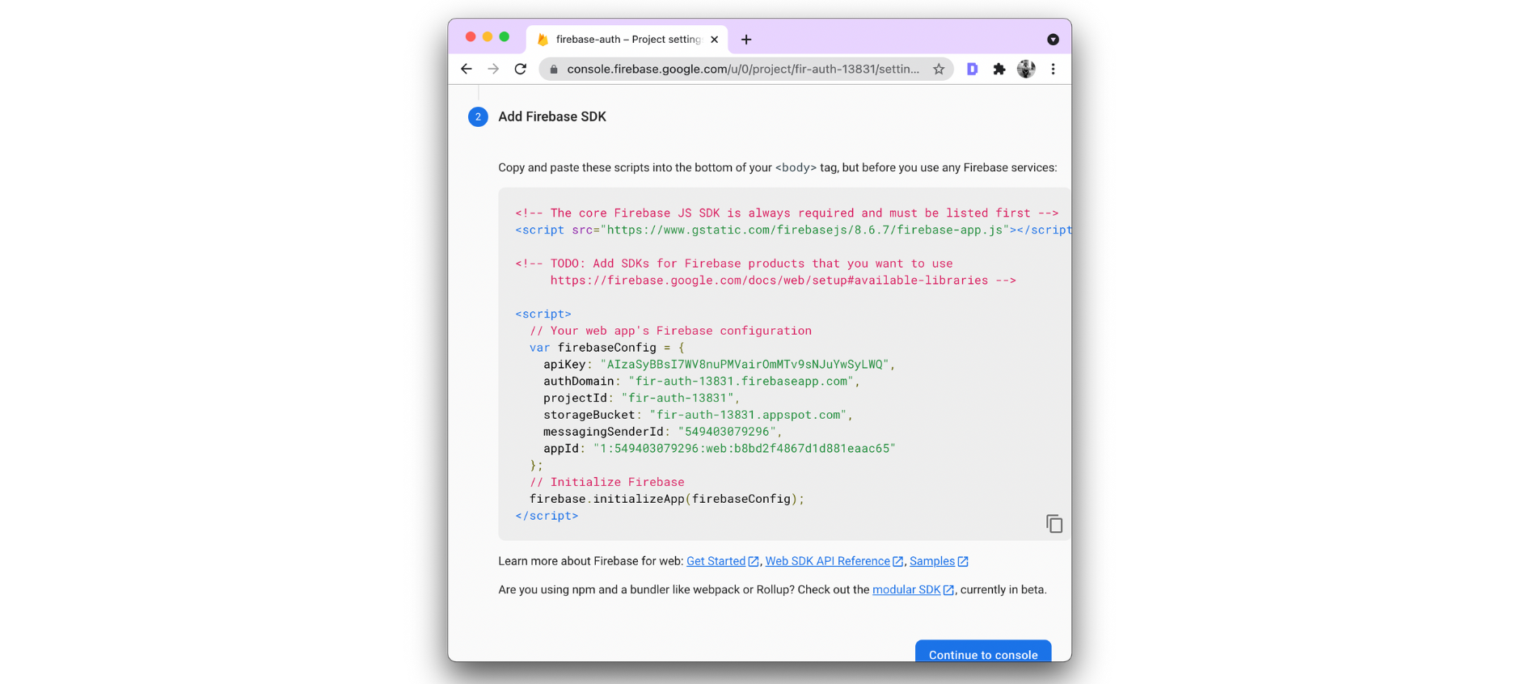The image size is (1520, 684).
Task: Click the green macOS fullscreen button
Action: (505, 37)
